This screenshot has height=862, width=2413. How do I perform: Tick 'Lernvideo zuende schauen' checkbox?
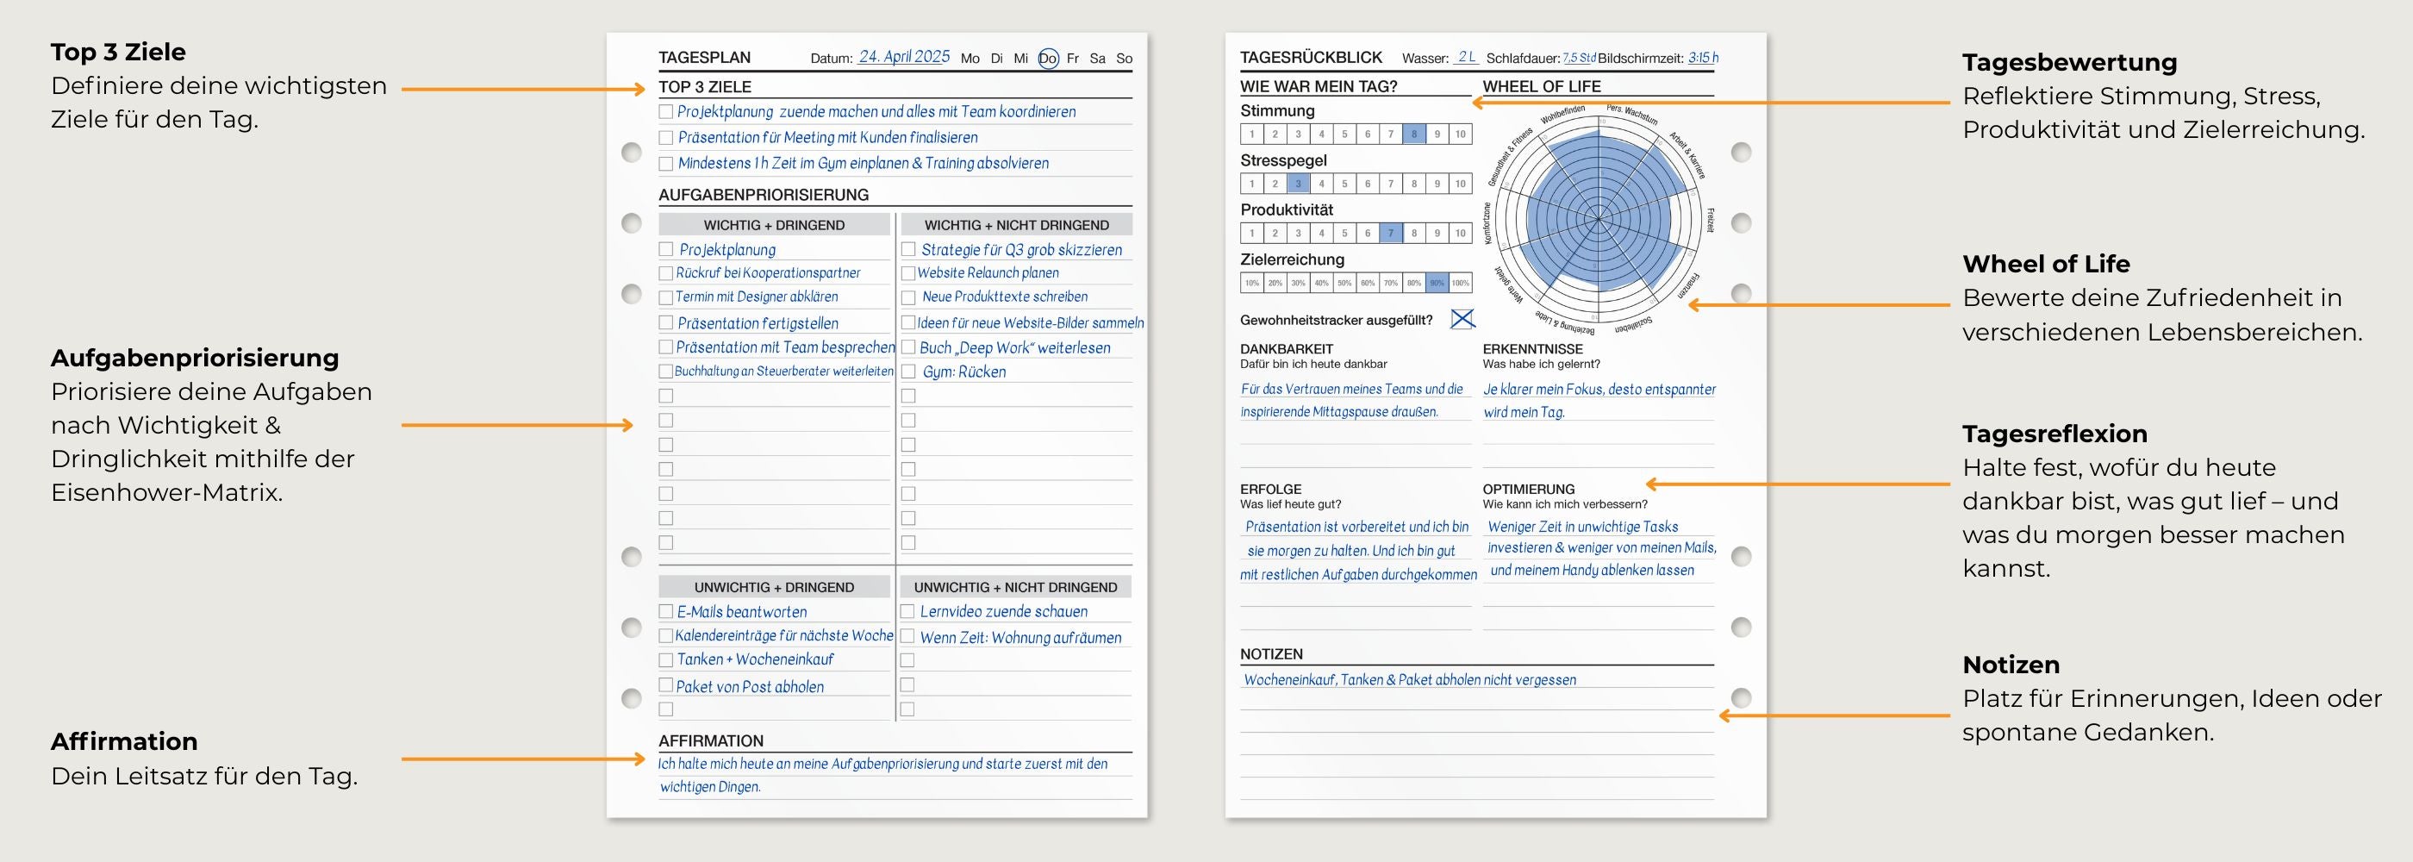tap(907, 612)
